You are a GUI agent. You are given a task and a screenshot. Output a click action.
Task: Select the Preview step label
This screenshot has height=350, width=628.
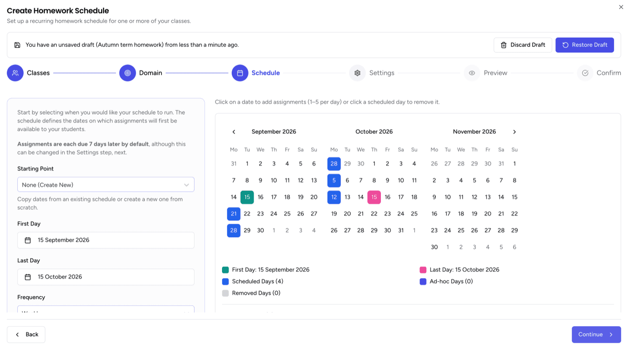coord(496,73)
